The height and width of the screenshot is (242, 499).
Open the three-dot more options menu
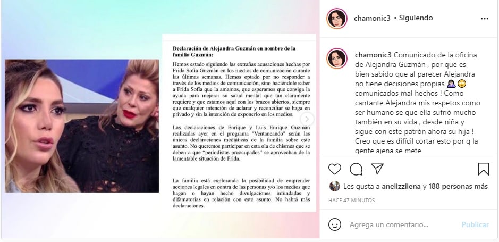tap(484, 19)
